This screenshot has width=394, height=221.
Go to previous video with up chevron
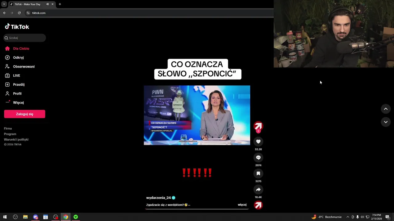386,109
